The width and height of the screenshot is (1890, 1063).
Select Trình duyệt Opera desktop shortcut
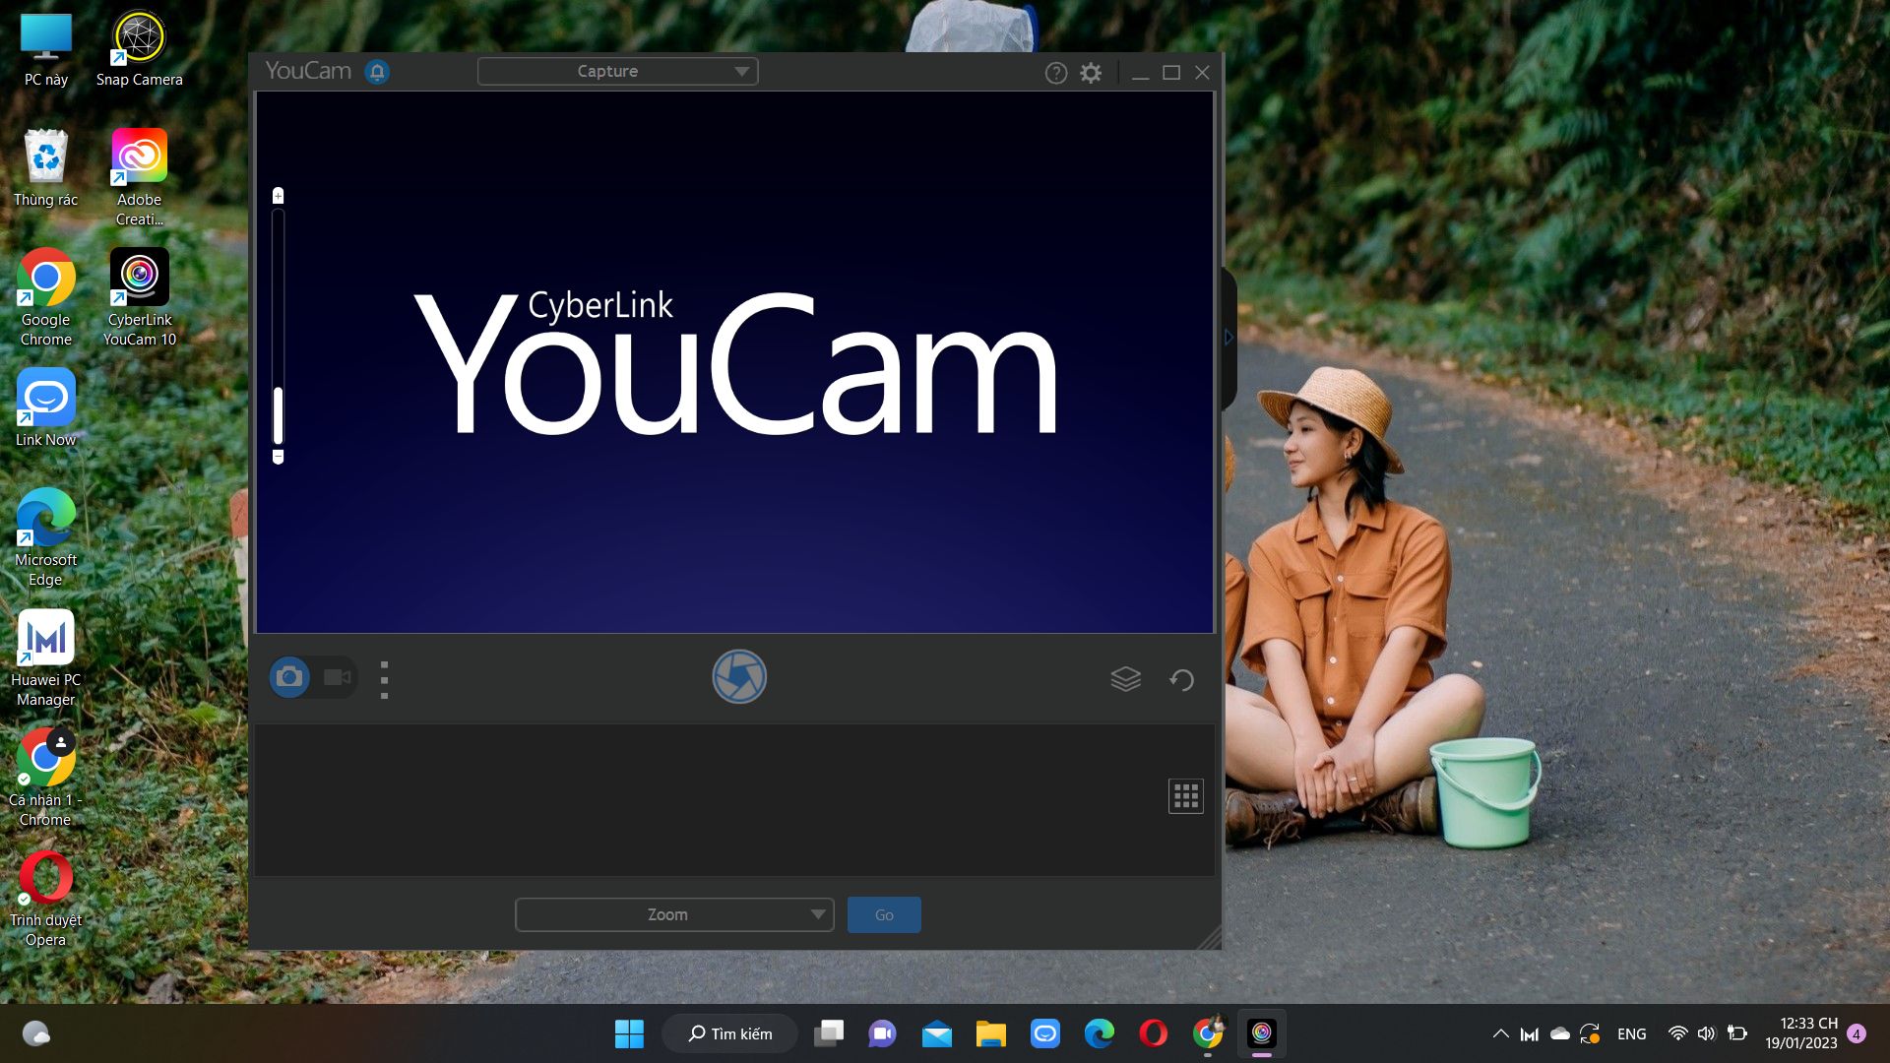[46, 899]
